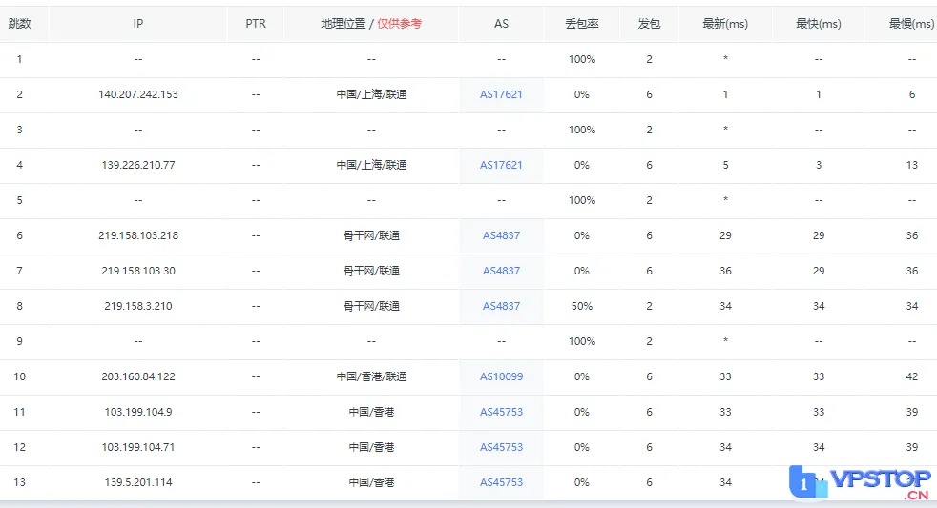This screenshot has height=508, width=937.
Task: Click the 最新(ms) column header
Action: click(725, 24)
